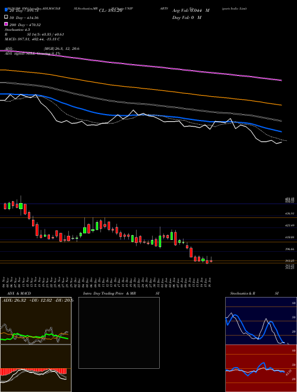Click the last candlestick on the price chart
Screen dimensions: 297x392
coord(211,261)
